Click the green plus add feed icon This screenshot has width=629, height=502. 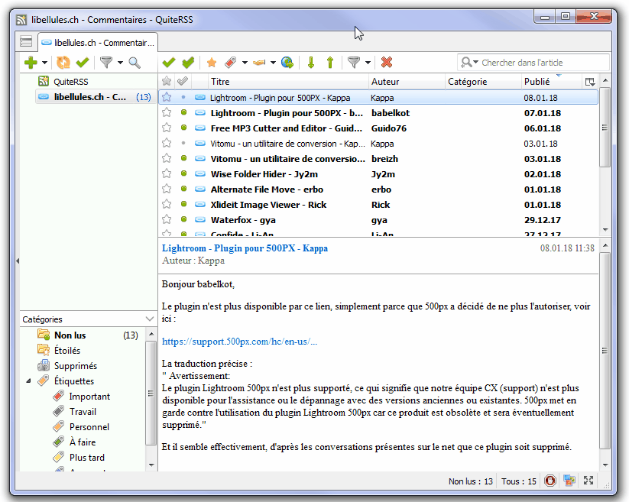(x=31, y=63)
